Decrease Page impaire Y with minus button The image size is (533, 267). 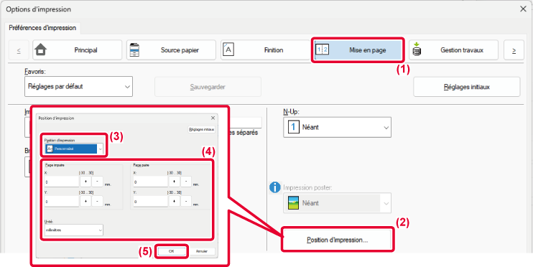pos(97,202)
